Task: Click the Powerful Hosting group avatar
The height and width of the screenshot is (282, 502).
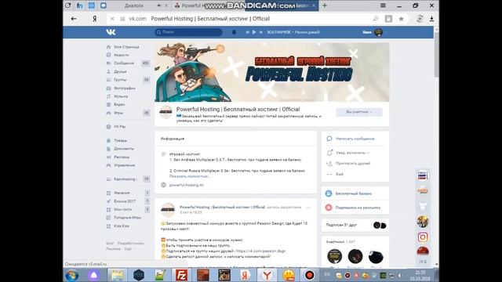Action: [x=166, y=112]
